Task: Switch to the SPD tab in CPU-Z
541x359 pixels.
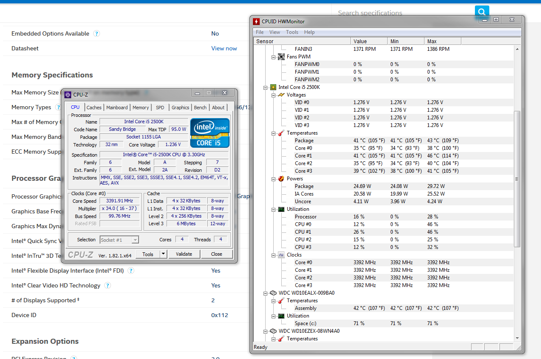Action: (160, 108)
